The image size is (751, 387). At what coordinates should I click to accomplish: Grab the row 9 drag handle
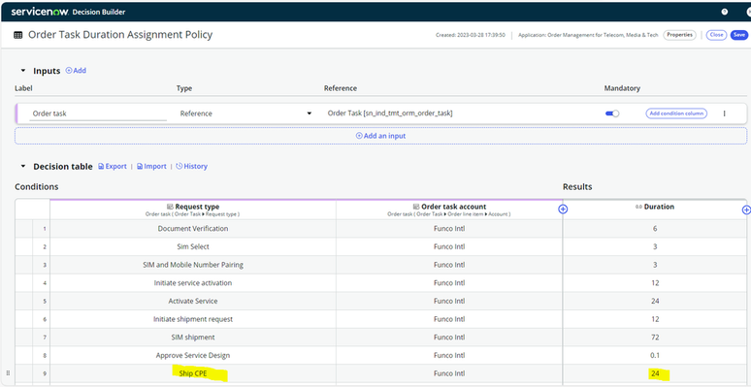click(x=7, y=373)
